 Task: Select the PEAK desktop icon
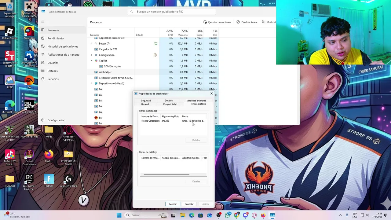pos(9,82)
